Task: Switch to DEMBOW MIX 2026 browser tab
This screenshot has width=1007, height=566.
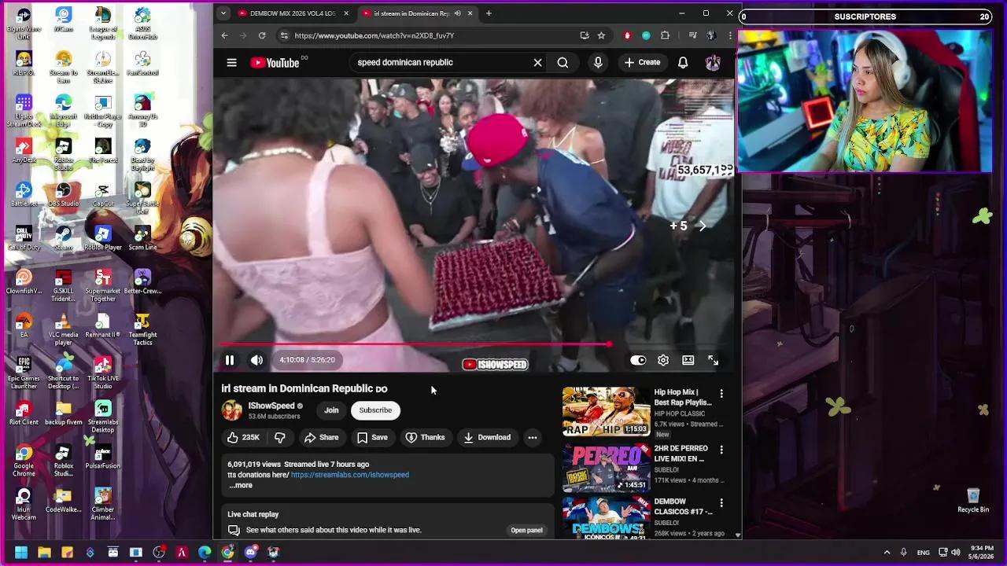Action: (292, 13)
